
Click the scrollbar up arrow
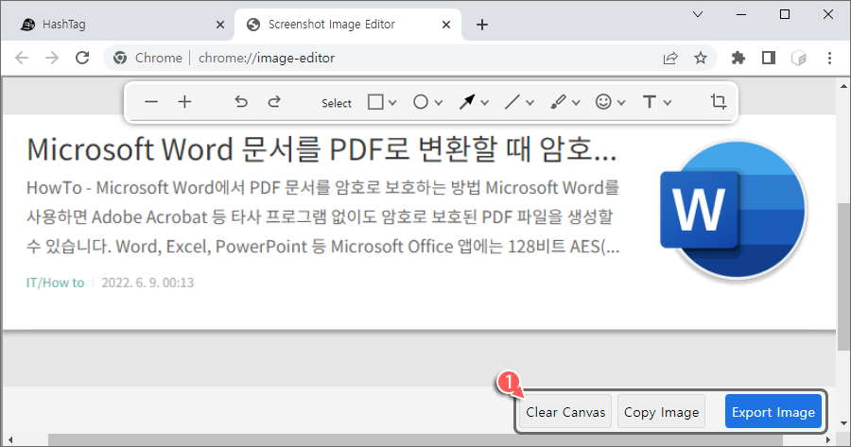click(x=843, y=85)
